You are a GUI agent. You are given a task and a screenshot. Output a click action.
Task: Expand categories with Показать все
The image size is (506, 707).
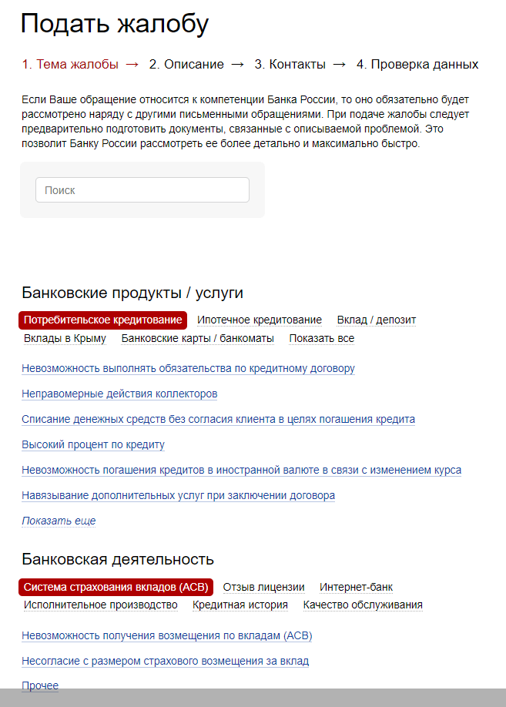322,339
